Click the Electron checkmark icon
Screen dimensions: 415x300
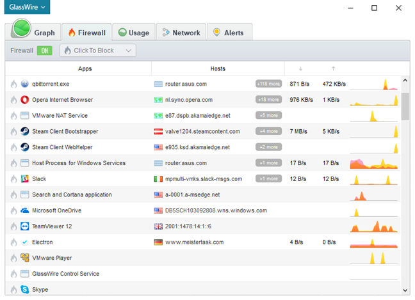[24, 242]
